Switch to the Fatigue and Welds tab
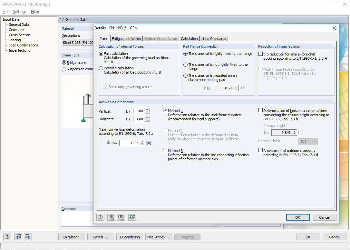 (126, 38)
